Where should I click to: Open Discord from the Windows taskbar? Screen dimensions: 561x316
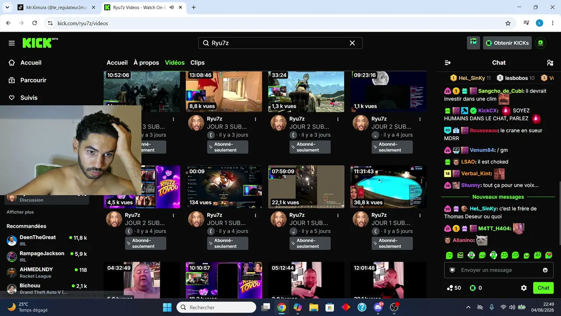(x=378, y=307)
